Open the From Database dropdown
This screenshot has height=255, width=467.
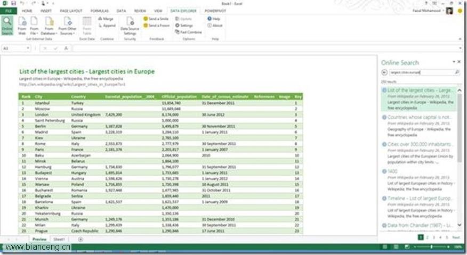click(49, 26)
